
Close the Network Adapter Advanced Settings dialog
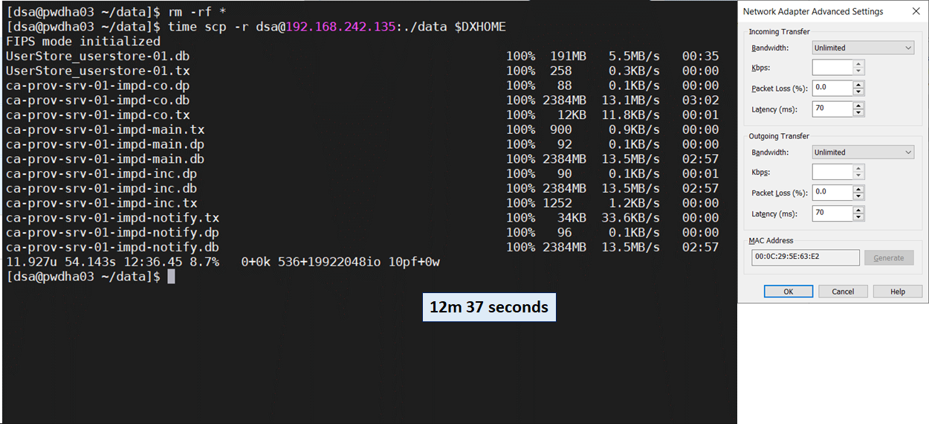coord(914,12)
